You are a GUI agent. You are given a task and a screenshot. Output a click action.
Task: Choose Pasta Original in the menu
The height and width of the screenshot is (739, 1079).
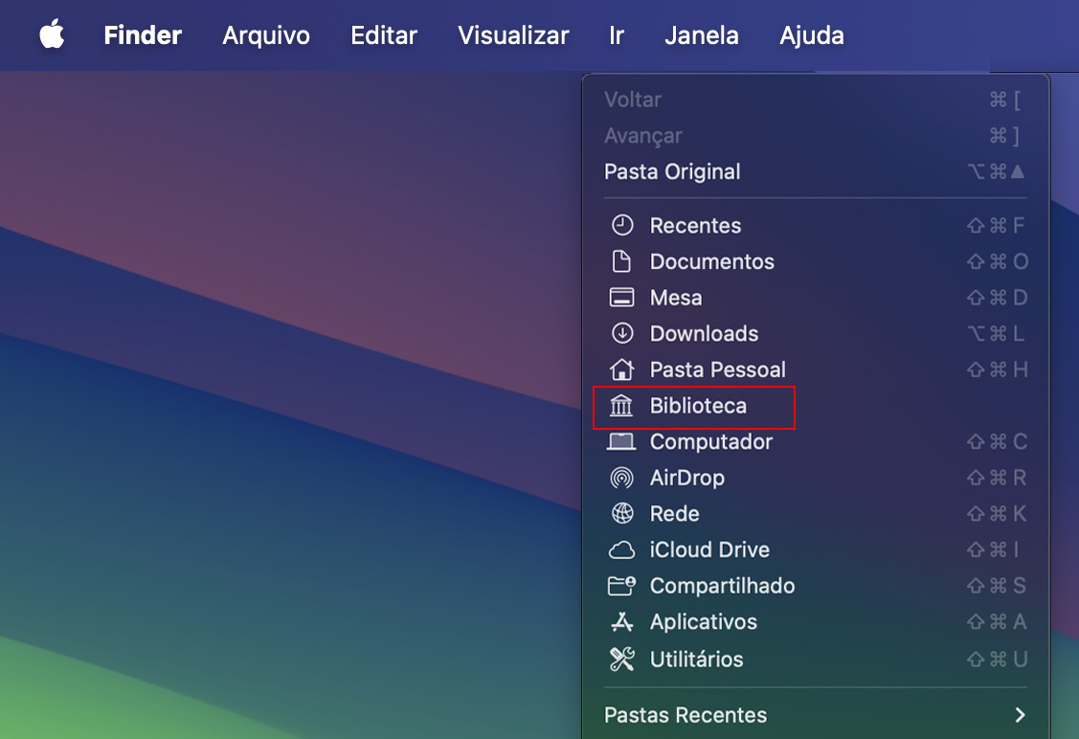point(672,171)
